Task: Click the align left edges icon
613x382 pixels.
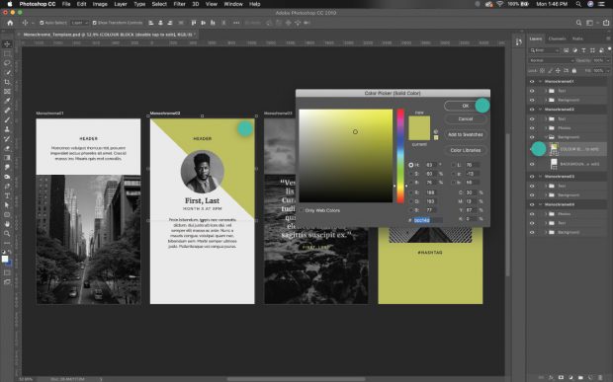Action: 151,23
